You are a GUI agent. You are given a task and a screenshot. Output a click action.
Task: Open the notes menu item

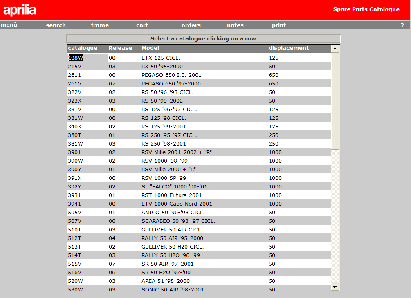coord(235,25)
